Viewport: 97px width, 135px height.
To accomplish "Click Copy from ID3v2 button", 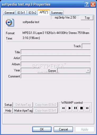I will [46, 105].
